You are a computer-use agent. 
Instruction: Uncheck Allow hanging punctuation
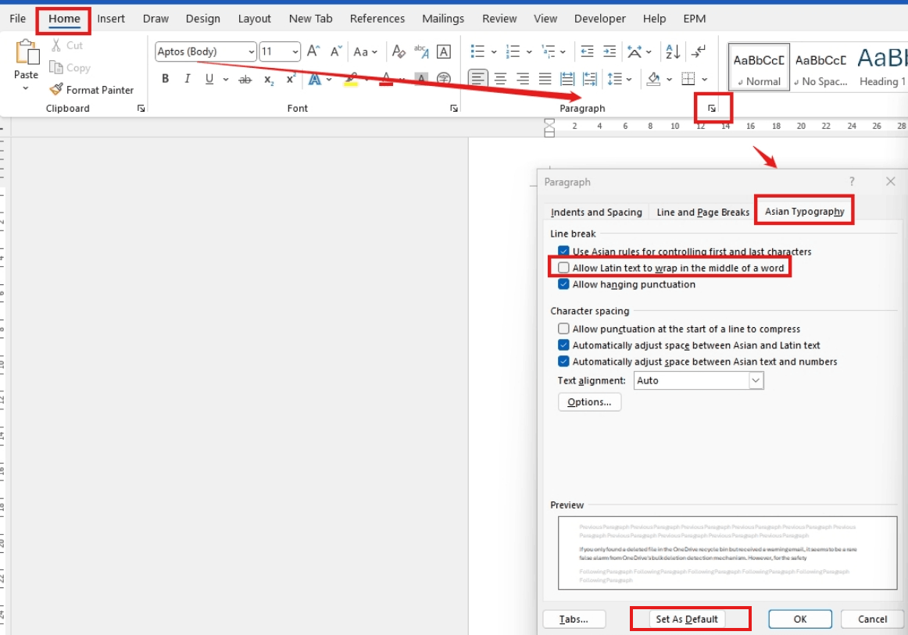point(563,284)
